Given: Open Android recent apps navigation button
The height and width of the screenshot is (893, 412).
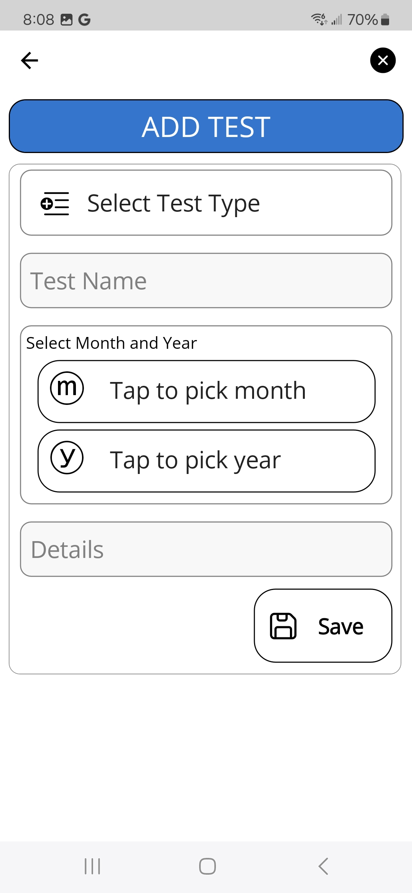Looking at the screenshot, I should [x=92, y=866].
